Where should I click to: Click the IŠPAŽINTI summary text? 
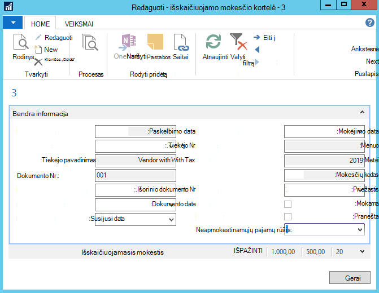point(248,251)
